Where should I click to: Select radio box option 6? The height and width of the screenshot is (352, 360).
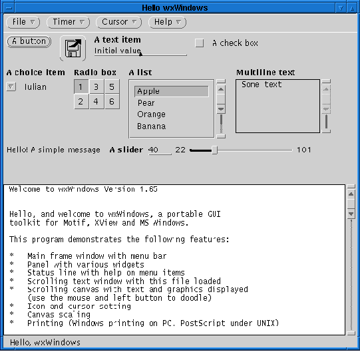tap(112, 102)
